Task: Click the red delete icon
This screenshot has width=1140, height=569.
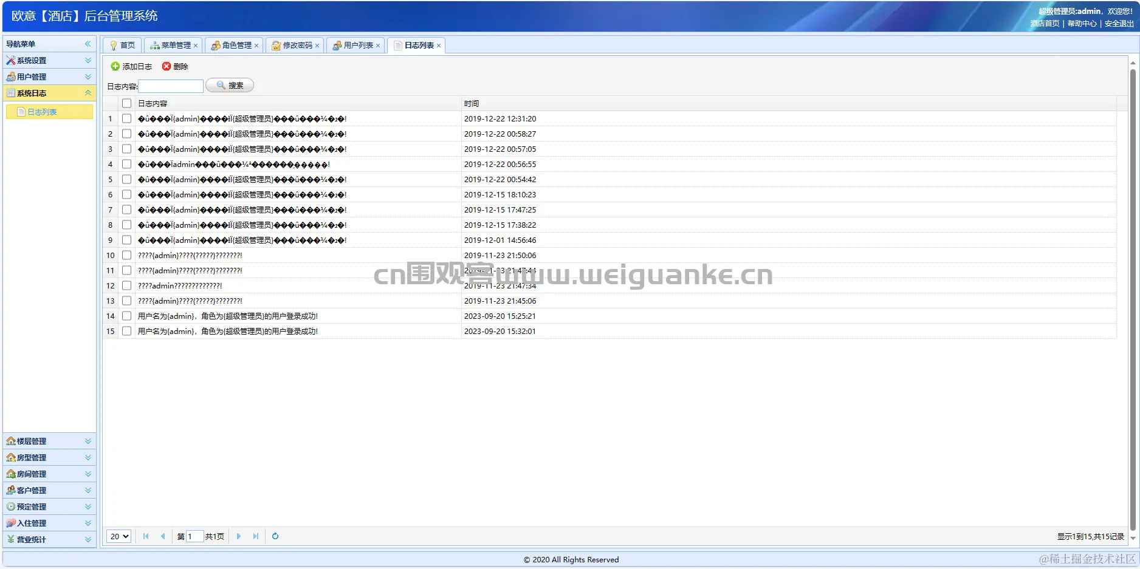Action: [x=167, y=66]
